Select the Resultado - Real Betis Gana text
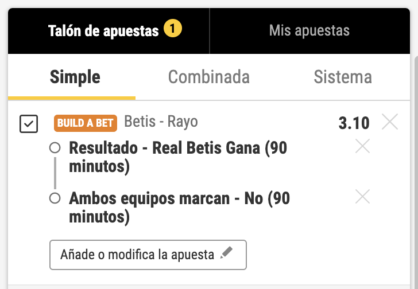 click(178, 157)
